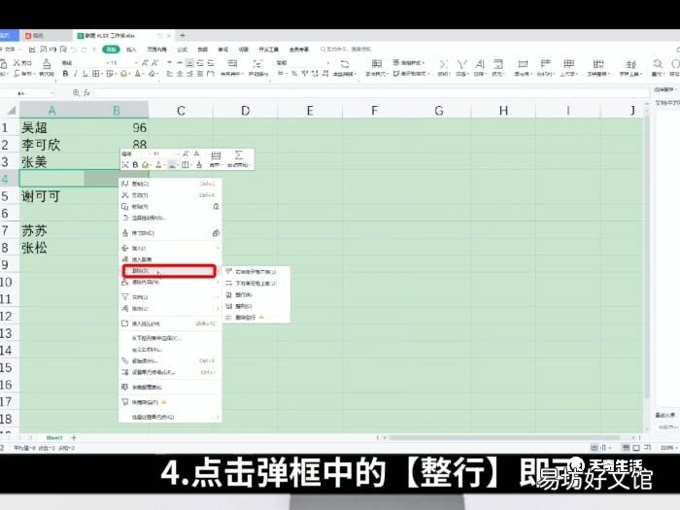The image size is (680, 510).
Task: Toggle Wrap Text in the ribbon
Action: tap(258, 68)
